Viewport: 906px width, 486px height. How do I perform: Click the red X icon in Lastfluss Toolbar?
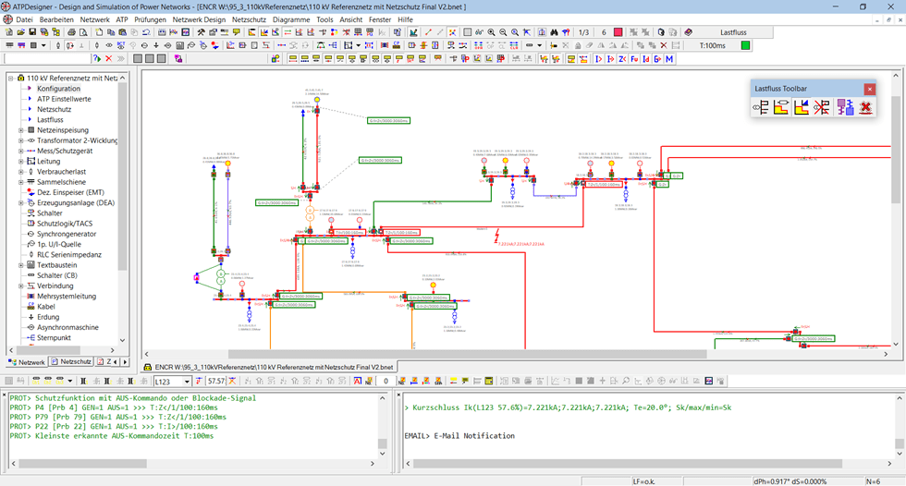click(866, 108)
